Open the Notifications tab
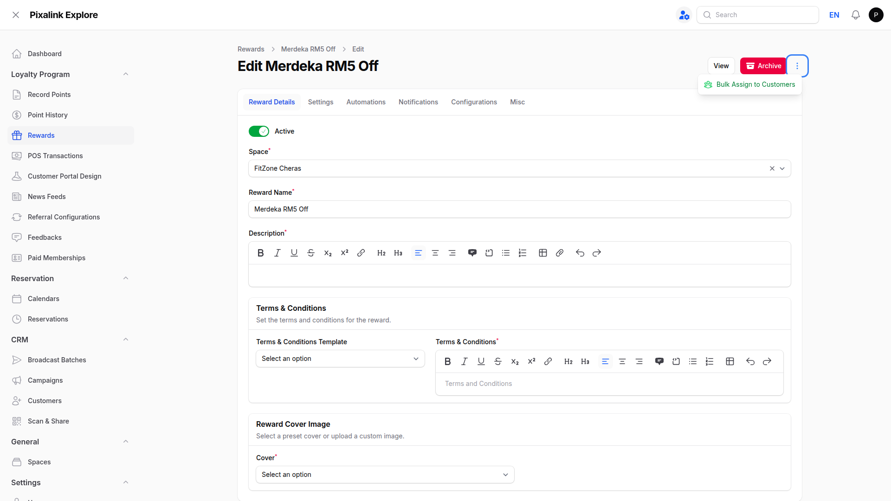The width and height of the screenshot is (891, 501). [418, 102]
